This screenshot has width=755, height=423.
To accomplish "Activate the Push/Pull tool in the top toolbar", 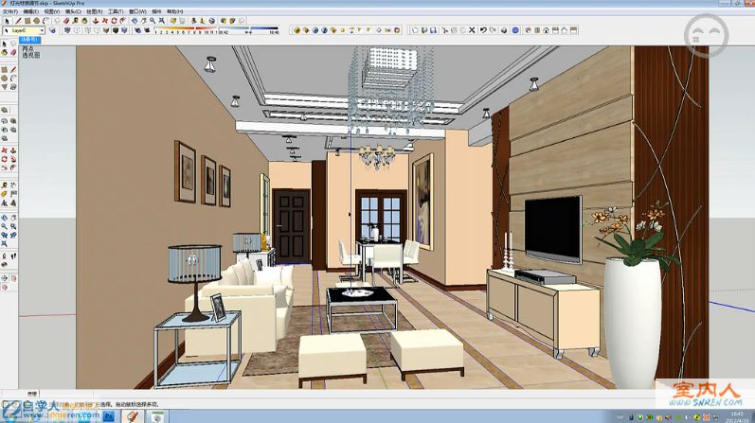I will tap(96, 21).
